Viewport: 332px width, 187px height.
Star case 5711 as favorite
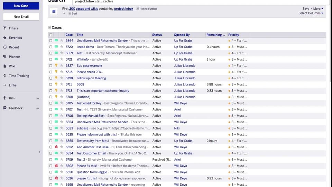62,84
